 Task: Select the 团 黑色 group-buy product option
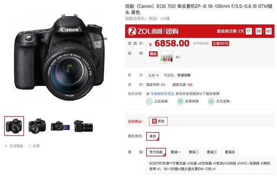coord(158,121)
